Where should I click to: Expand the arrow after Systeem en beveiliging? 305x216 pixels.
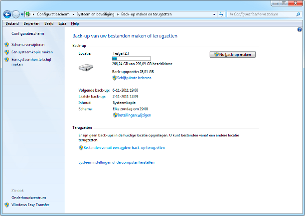coord(118,14)
